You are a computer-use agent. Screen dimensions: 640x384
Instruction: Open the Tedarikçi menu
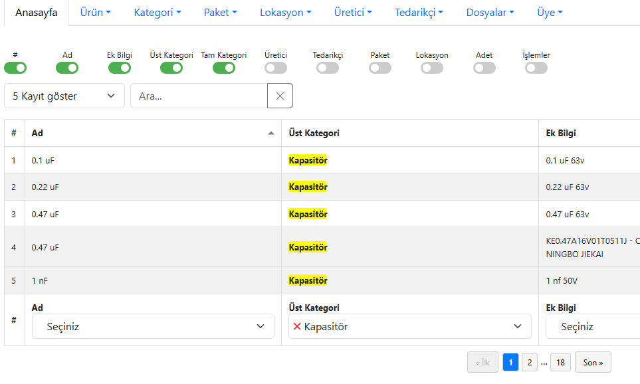419,13
